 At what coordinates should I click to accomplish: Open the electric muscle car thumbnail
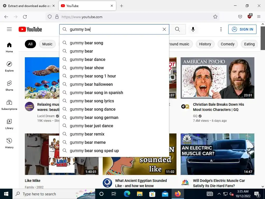217,154
